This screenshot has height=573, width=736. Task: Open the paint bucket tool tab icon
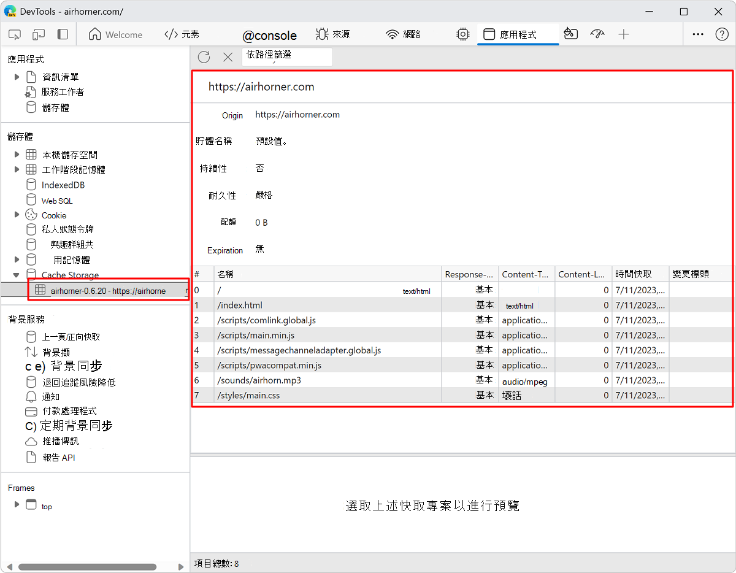(x=571, y=34)
